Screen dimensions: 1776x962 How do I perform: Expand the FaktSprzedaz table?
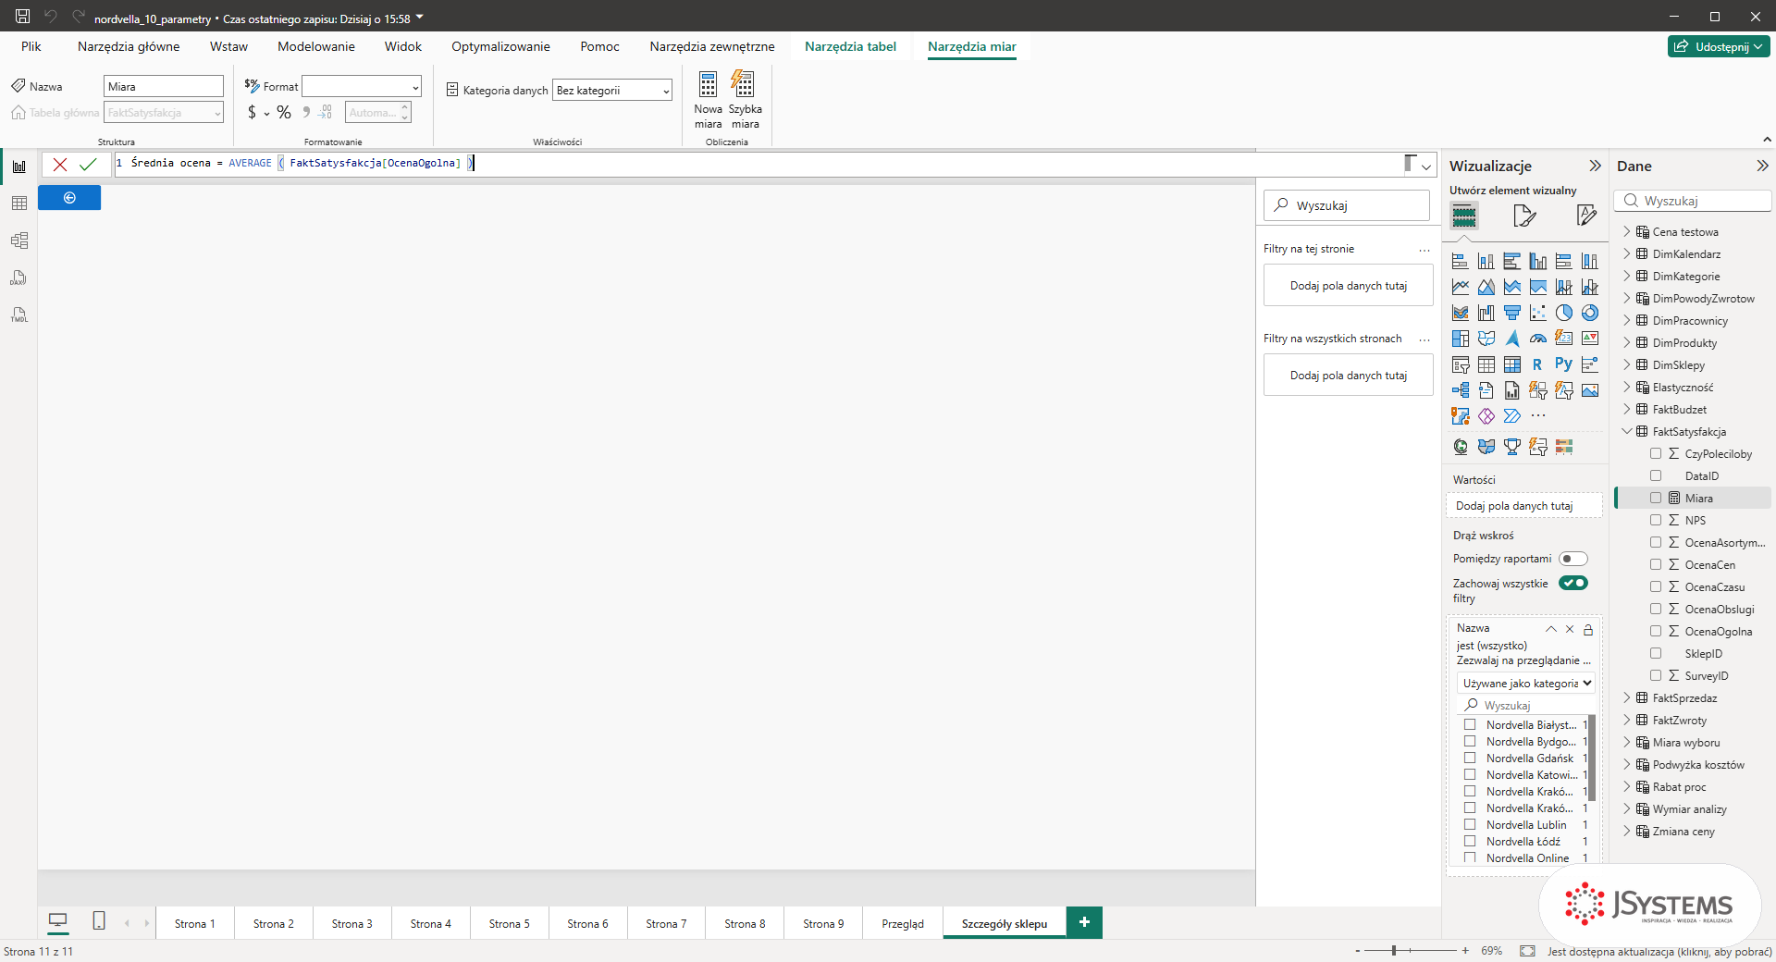click(x=1627, y=698)
